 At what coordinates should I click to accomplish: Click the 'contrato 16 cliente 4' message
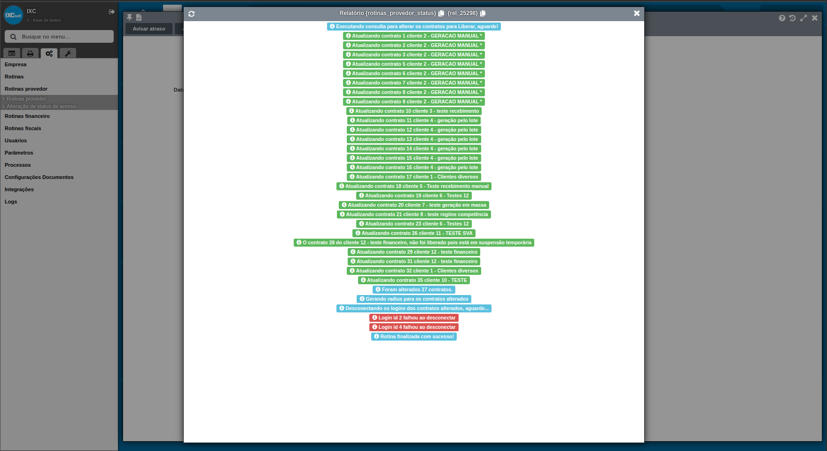click(414, 167)
